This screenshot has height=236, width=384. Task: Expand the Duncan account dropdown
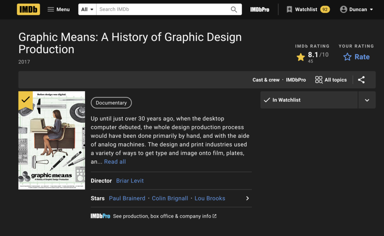pyautogui.click(x=356, y=9)
